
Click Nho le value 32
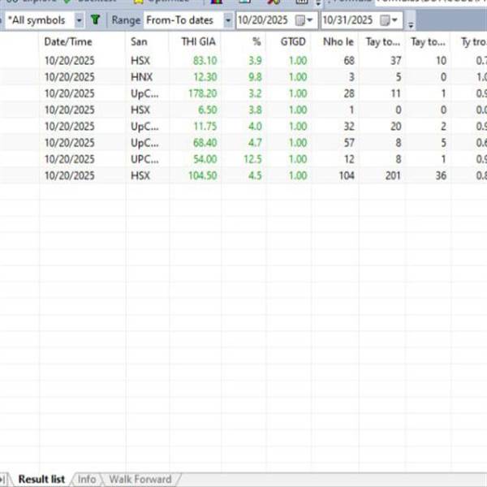pyautogui.click(x=349, y=127)
